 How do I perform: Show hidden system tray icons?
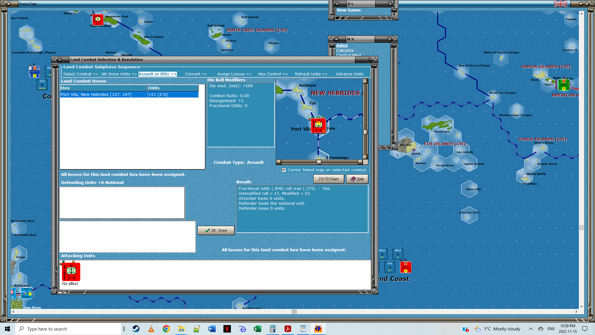click(531, 329)
